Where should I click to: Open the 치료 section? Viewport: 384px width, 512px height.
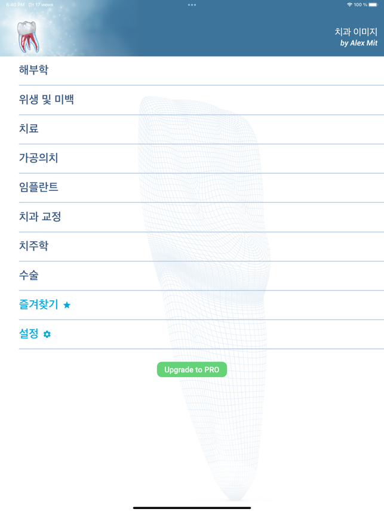click(29, 128)
